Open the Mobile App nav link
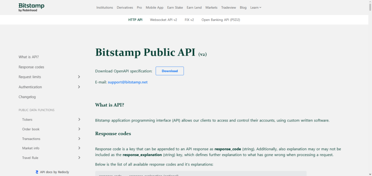This screenshot has height=176, width=372. click(x=154, y=8)
